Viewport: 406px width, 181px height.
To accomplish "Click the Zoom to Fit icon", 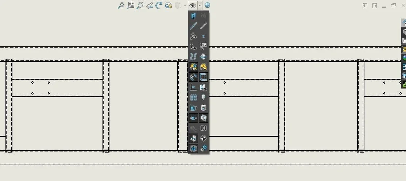I will click(x=131, y=5).
